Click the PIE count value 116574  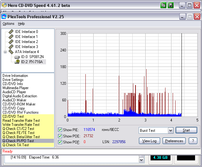click(x=89, y=130)
